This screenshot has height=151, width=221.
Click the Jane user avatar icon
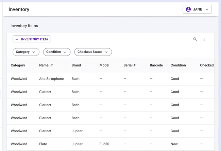click(188, 10)
